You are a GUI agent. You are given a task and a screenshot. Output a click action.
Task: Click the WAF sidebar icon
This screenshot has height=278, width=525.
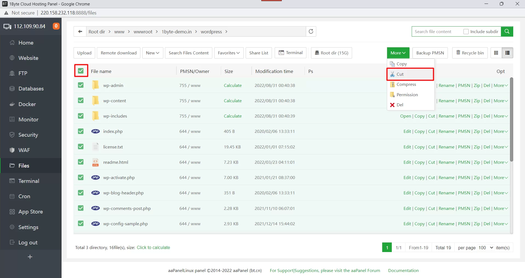pos(12,150)
